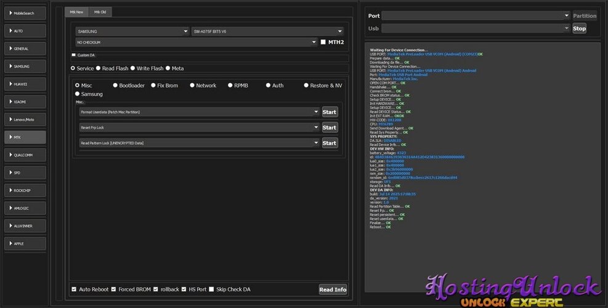Switch to the Mtk Old tab

click(x=100, y=12)
